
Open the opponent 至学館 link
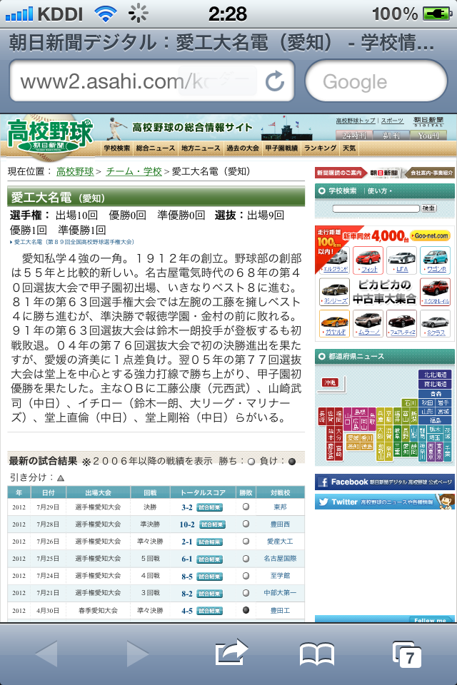point(281,577)
